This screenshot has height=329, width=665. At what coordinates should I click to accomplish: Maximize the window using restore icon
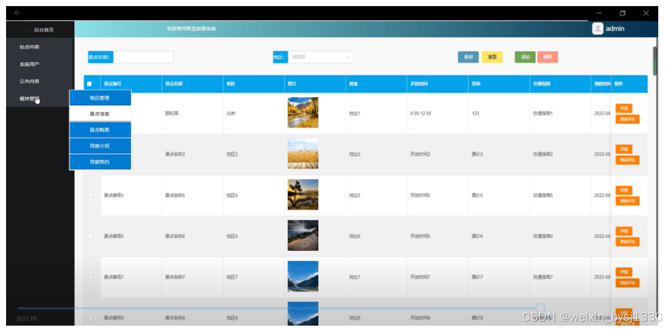[x=623, y=13]
